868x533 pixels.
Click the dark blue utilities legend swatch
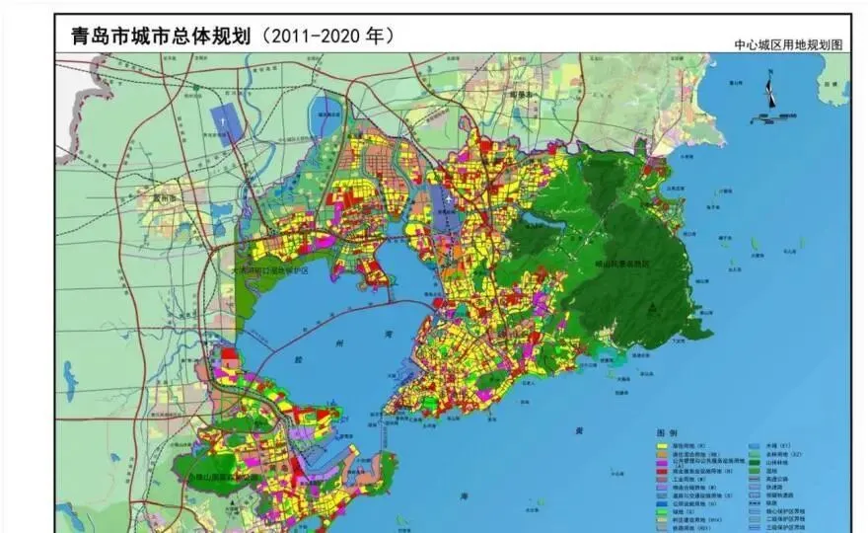(662, 504)
